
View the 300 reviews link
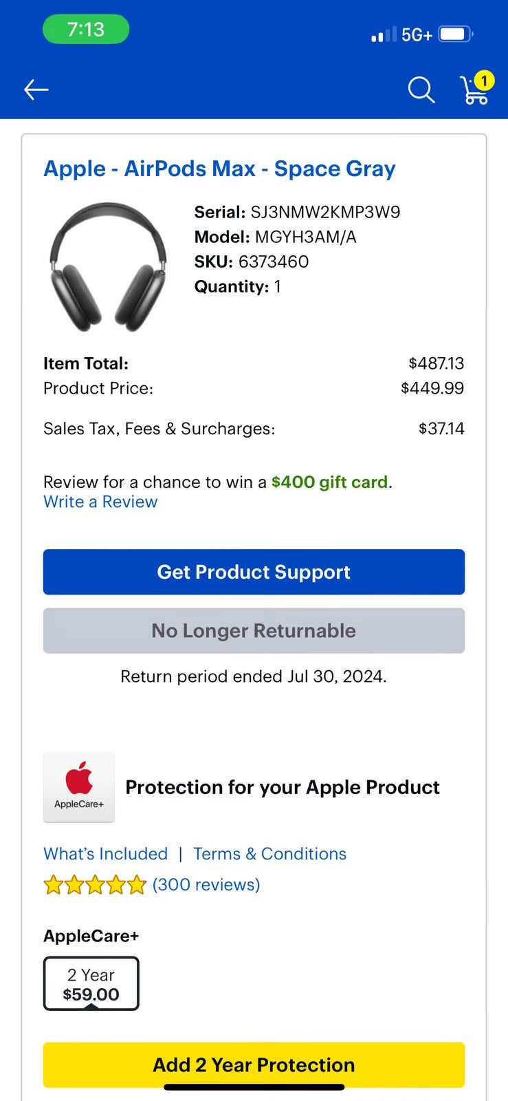click(206, 884)
